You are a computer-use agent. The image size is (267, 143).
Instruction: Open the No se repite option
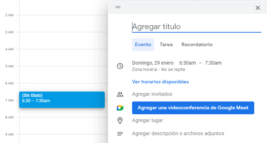173,70
